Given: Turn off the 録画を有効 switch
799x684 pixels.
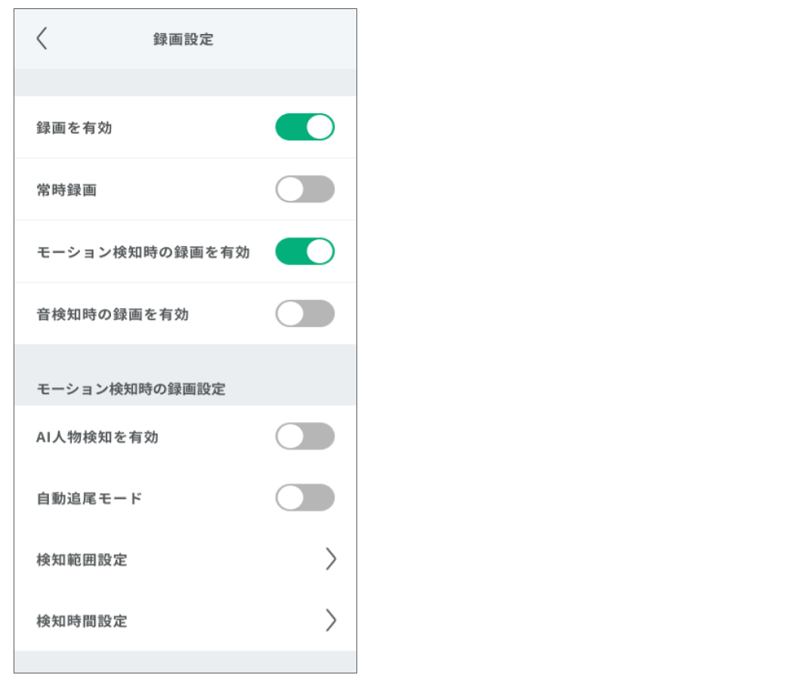Looking at the screenshot, I should 304,128.
